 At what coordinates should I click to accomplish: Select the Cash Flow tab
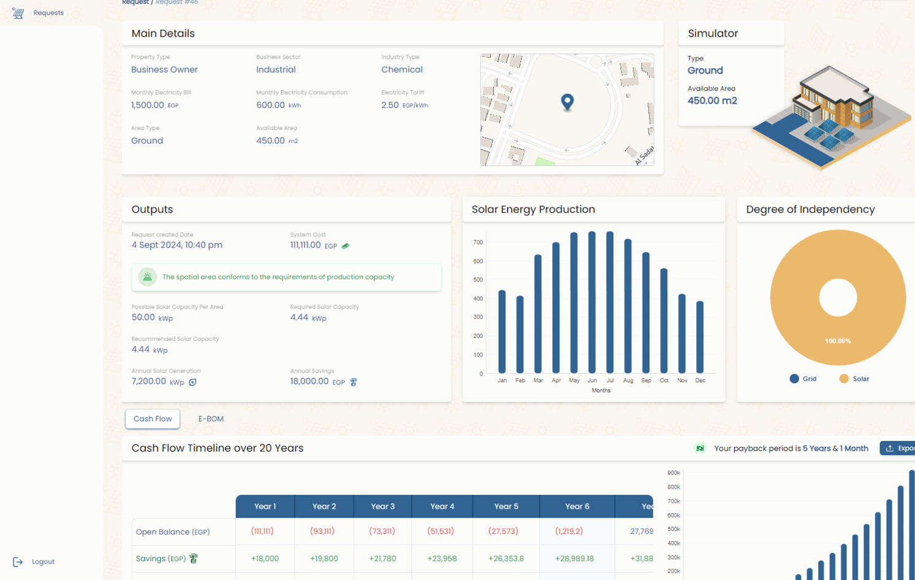[153, 419]
